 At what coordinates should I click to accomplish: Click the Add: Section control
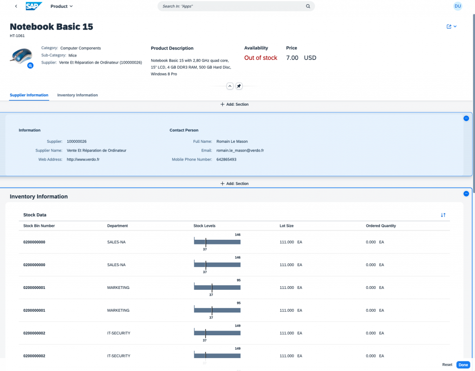pos(234,104)
